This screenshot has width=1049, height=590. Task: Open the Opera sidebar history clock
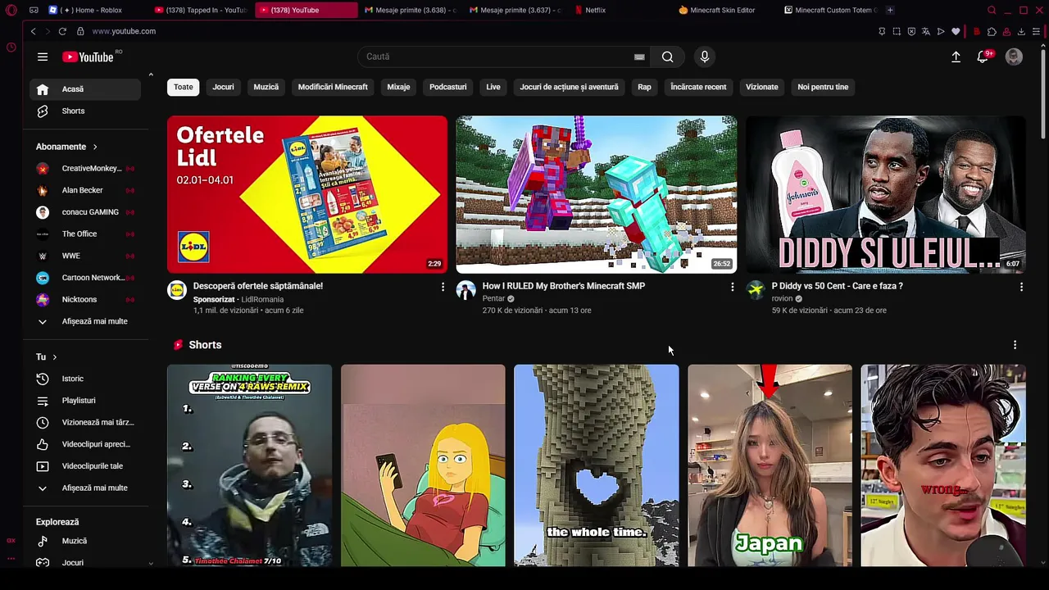[x=11, y=47]
